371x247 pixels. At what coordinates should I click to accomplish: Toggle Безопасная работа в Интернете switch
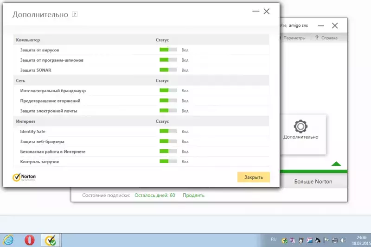point(168,151)
